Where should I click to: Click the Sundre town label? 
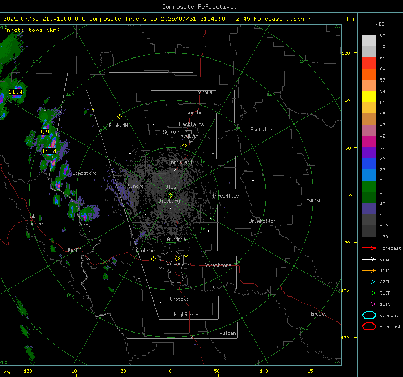tap(136, 186)
